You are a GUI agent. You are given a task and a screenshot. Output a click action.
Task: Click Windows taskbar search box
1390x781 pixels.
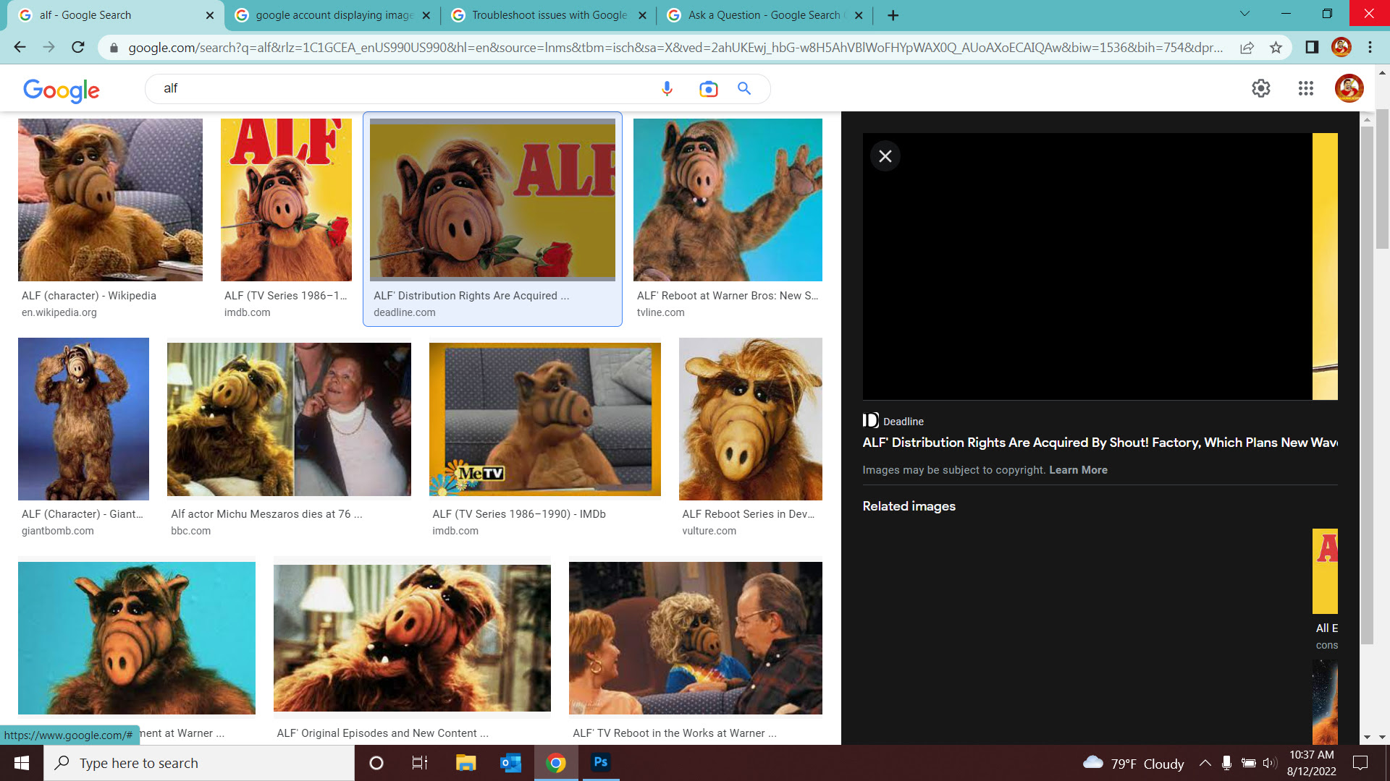click(199, 763)
